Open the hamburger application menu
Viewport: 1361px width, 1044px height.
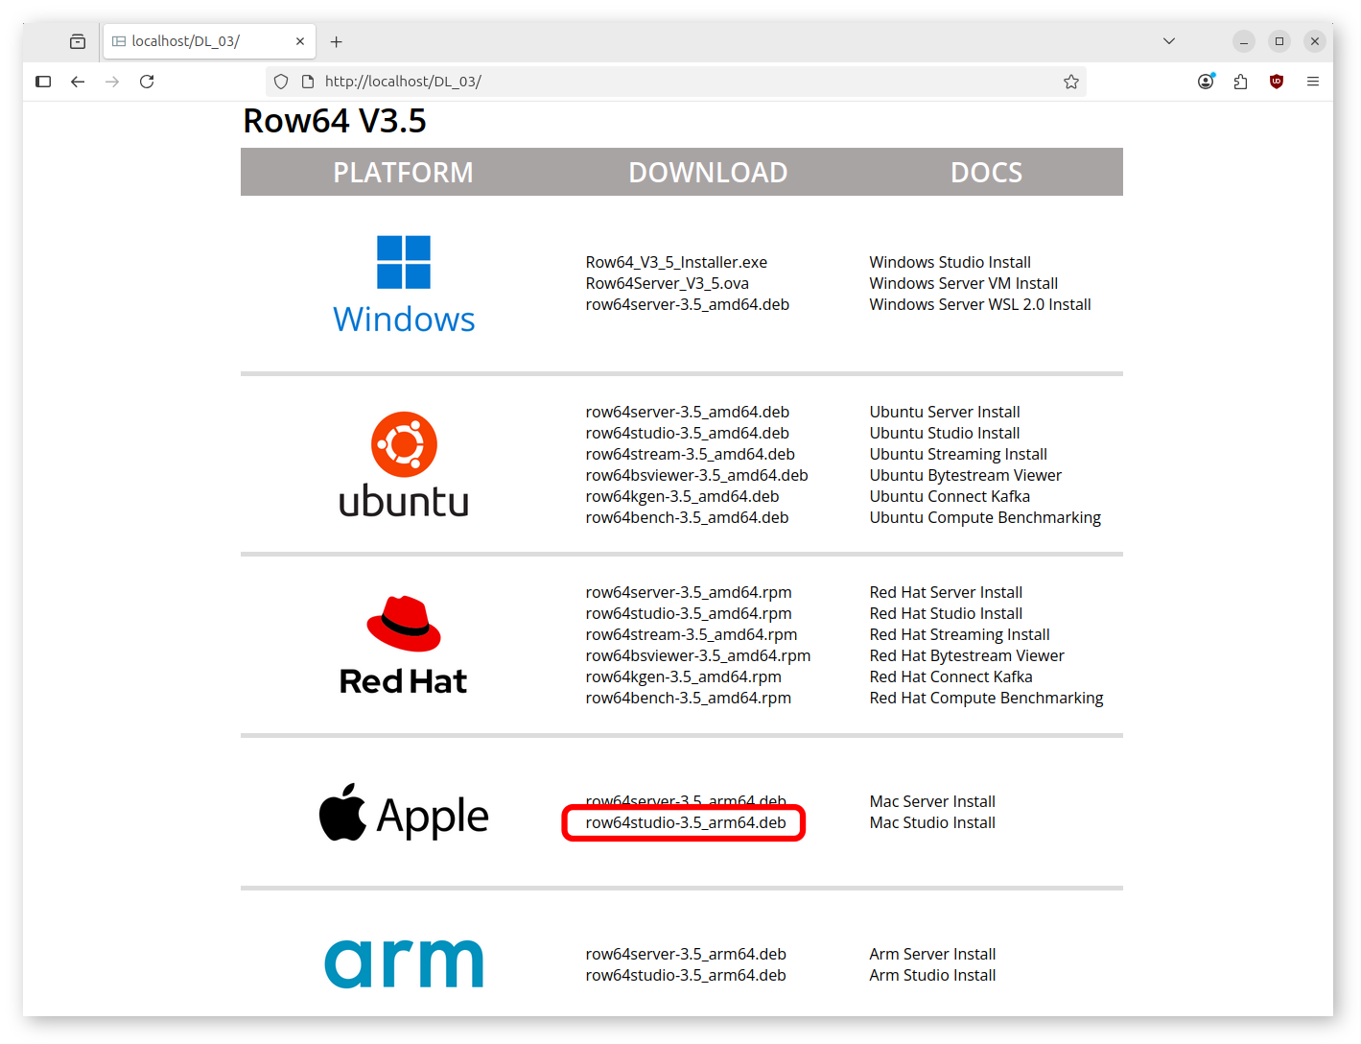point(1313,82)
